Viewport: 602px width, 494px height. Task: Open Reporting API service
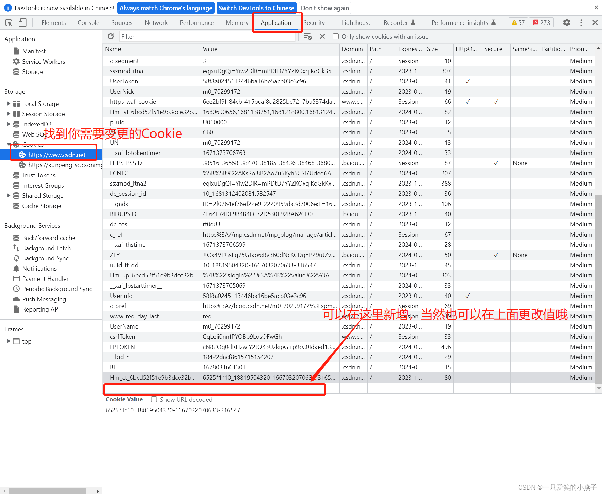click(41, 309)
